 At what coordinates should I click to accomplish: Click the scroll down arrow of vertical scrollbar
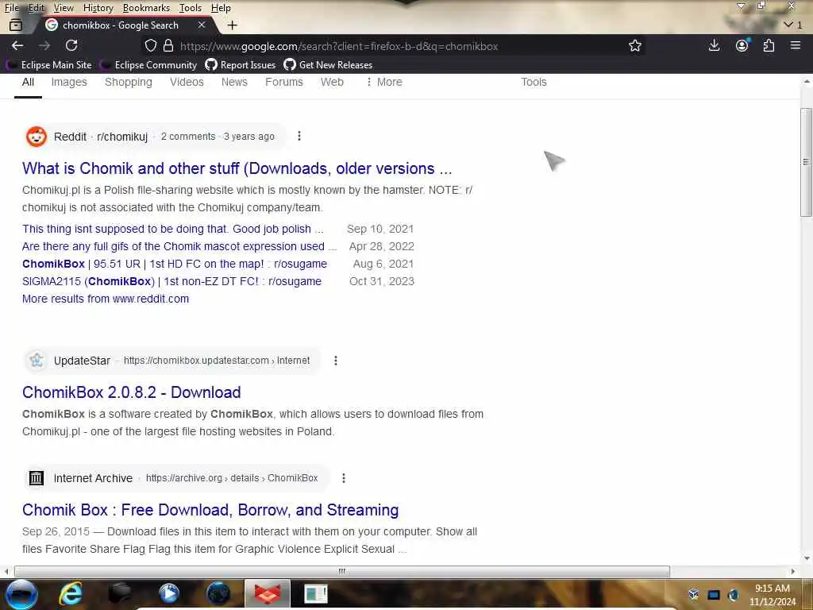807,558
